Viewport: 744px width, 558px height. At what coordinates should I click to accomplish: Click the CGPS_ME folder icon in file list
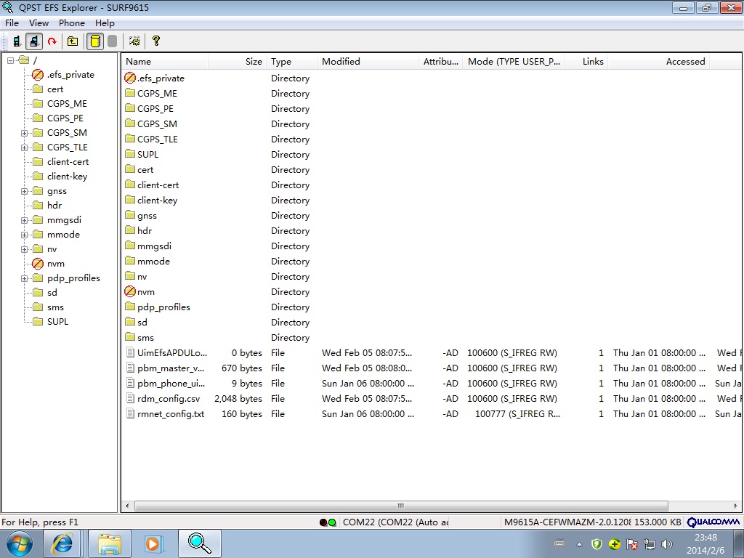click(130, 93)
